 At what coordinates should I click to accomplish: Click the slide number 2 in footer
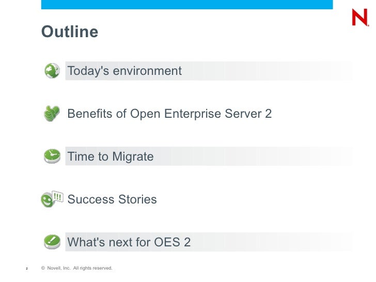[x=26, y=269]
